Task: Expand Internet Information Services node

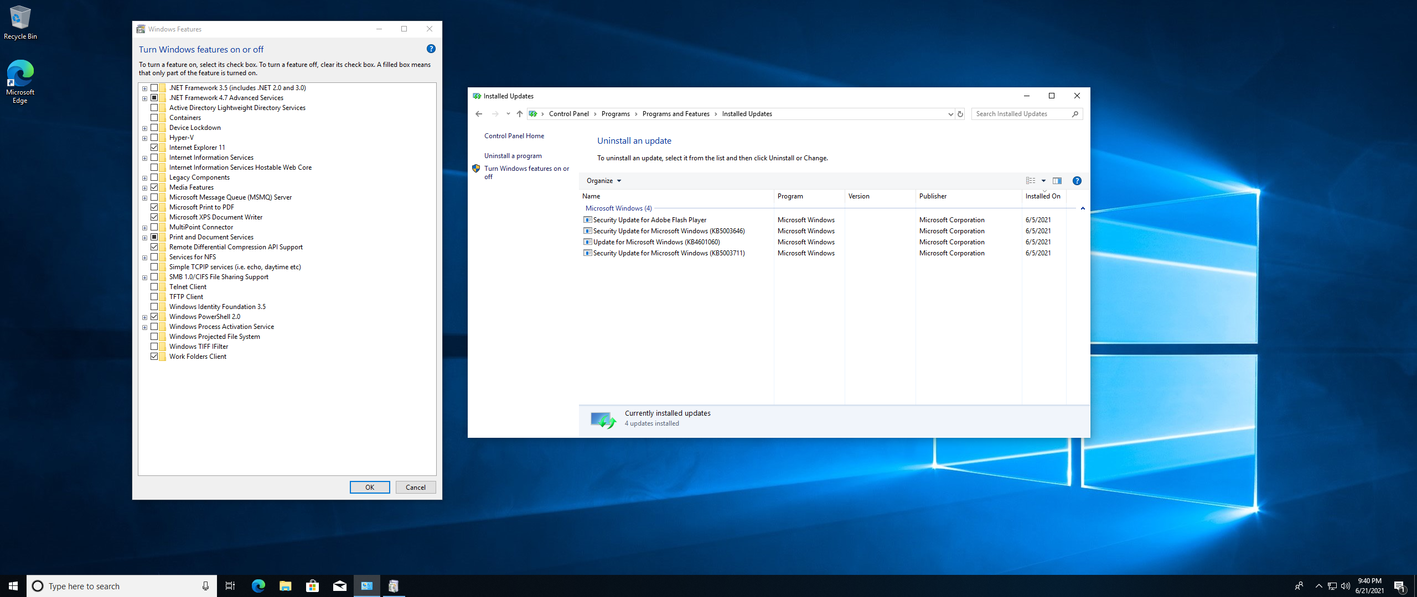Action: [x=144, y=158]
